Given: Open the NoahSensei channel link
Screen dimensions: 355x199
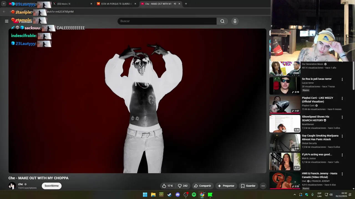Looking at the screenshot, I should (x=309, y=124).
